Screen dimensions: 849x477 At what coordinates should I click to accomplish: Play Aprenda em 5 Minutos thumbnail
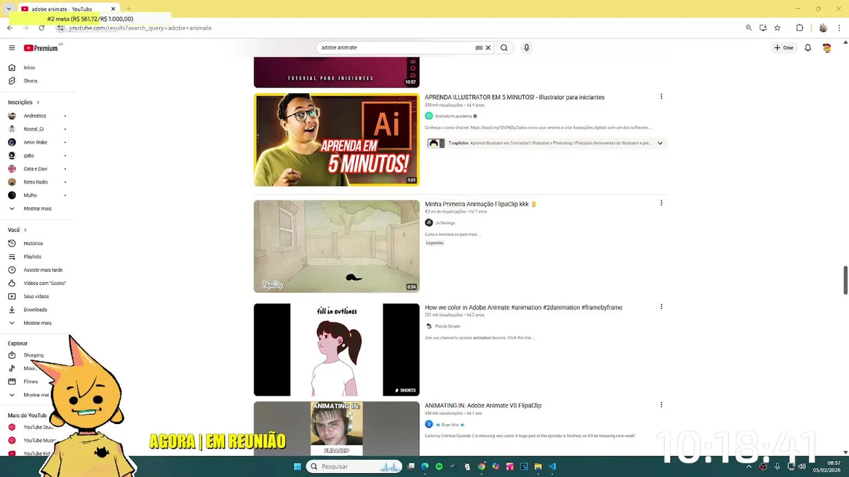pos(336,140)
